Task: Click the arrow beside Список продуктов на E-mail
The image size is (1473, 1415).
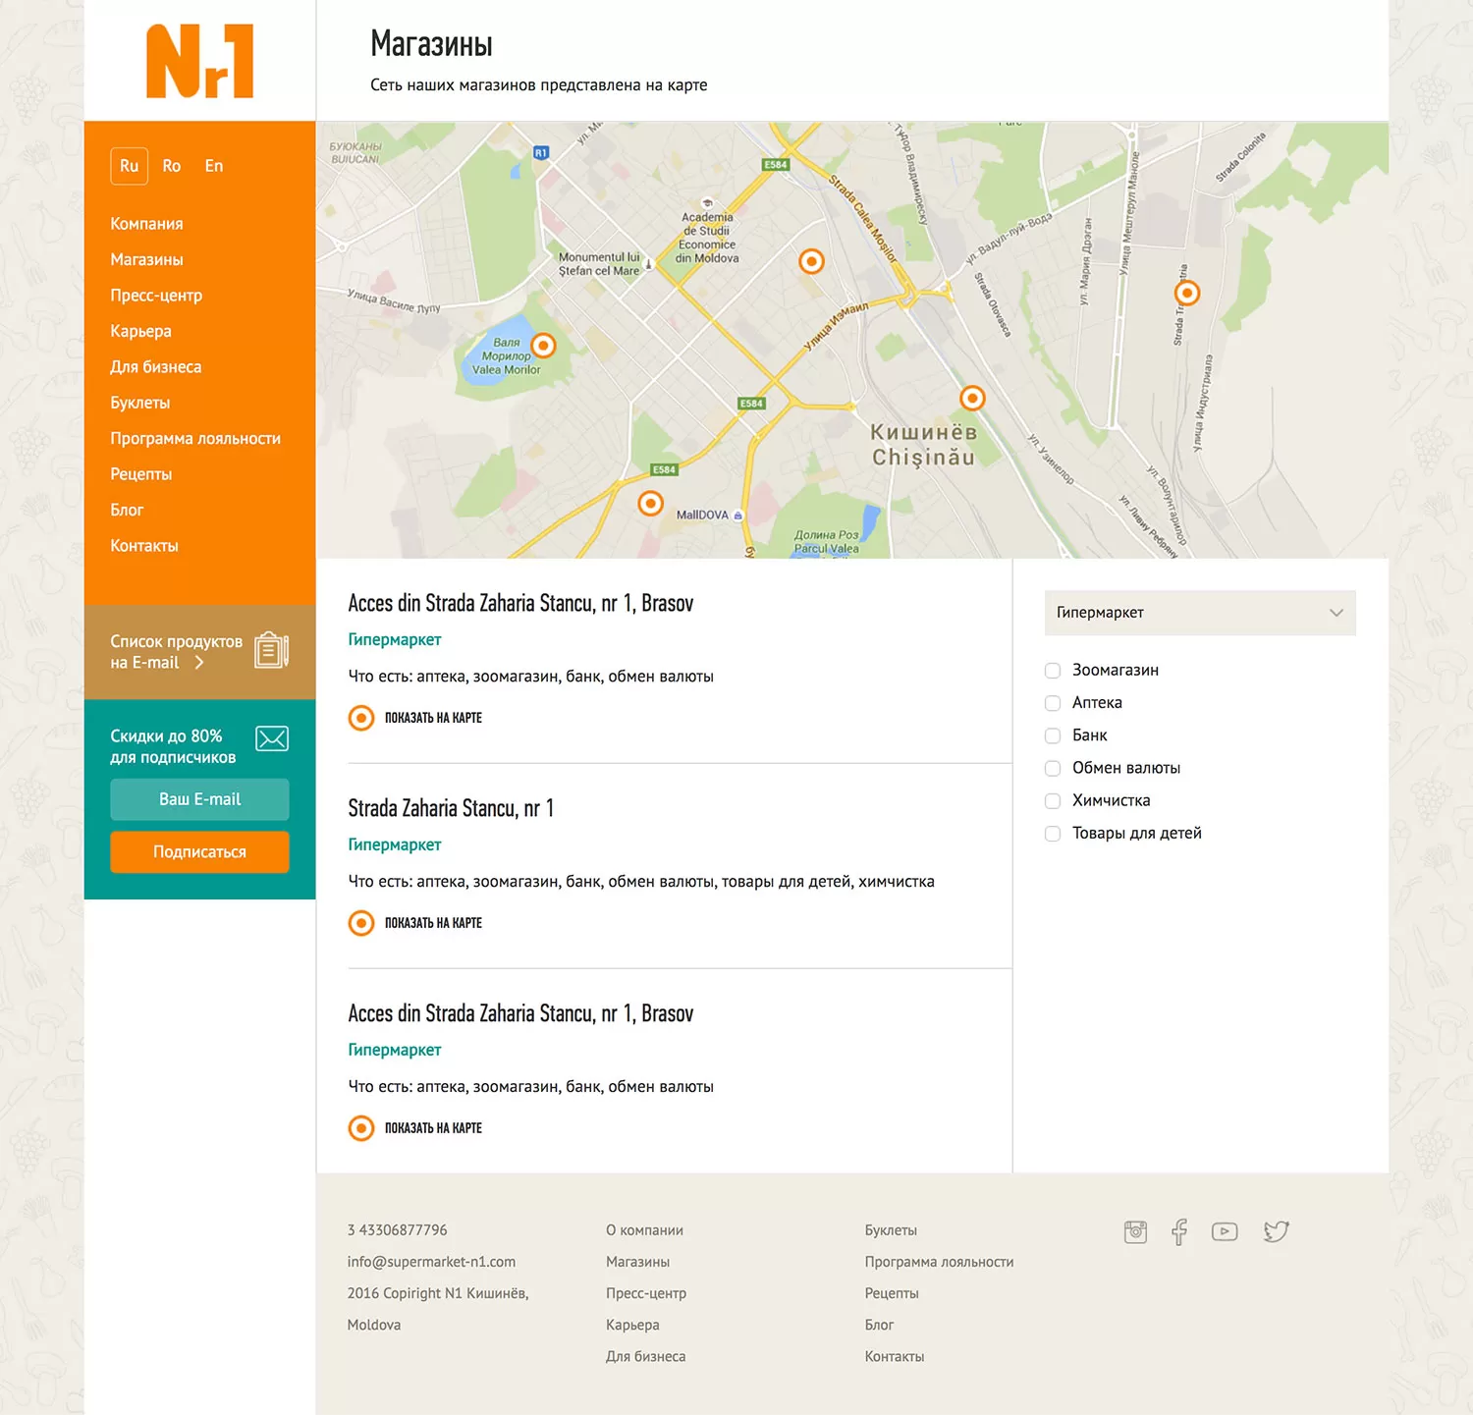Action: pos(199,663)
